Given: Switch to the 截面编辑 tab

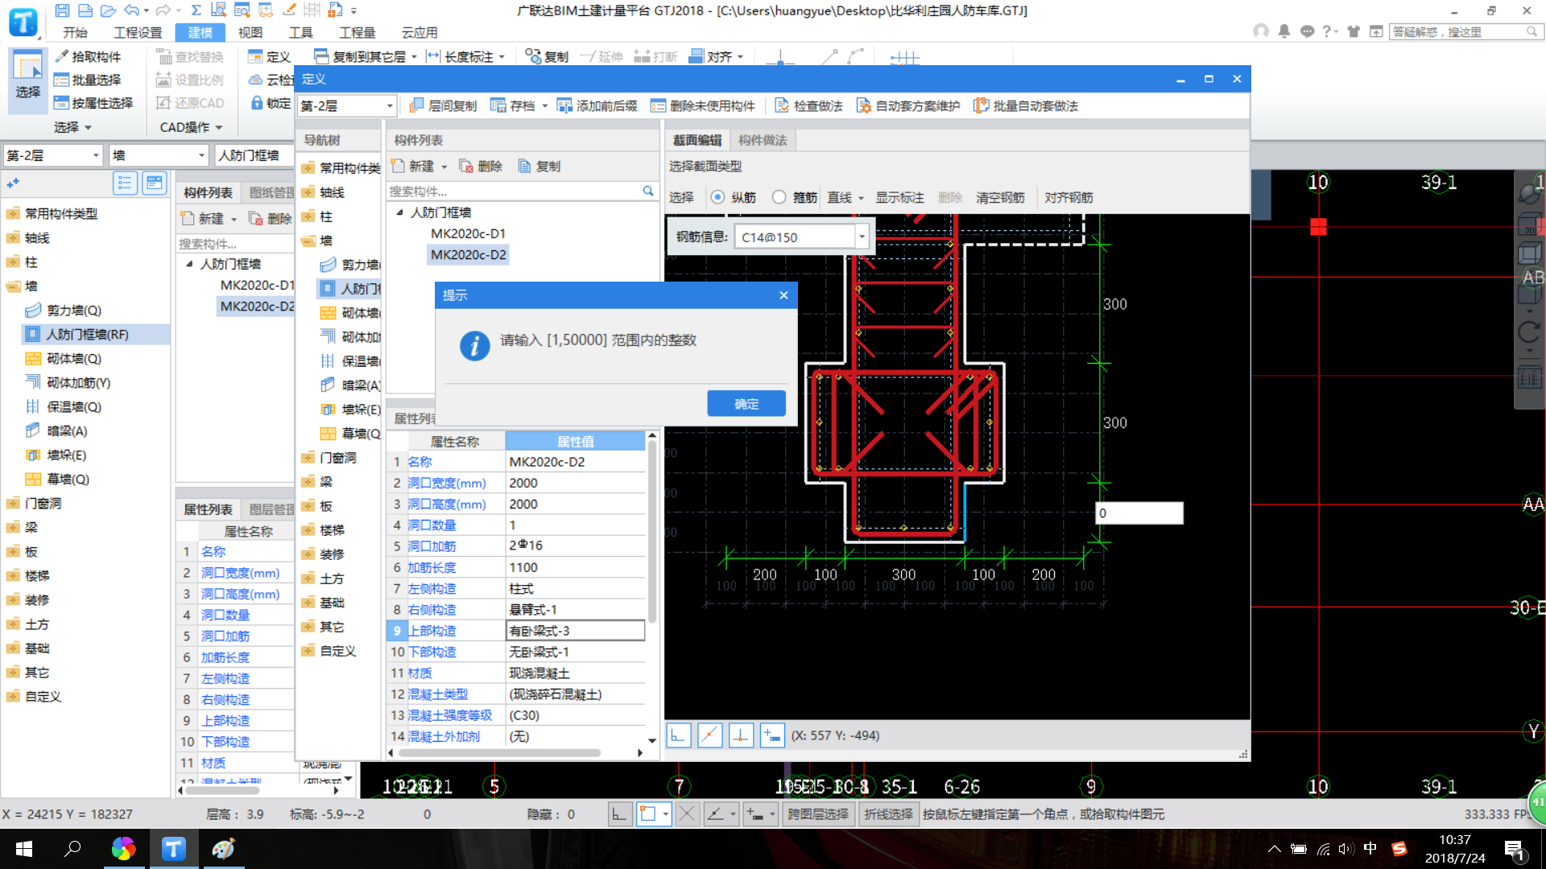Looking at the screenshot, I should [697, 140].
